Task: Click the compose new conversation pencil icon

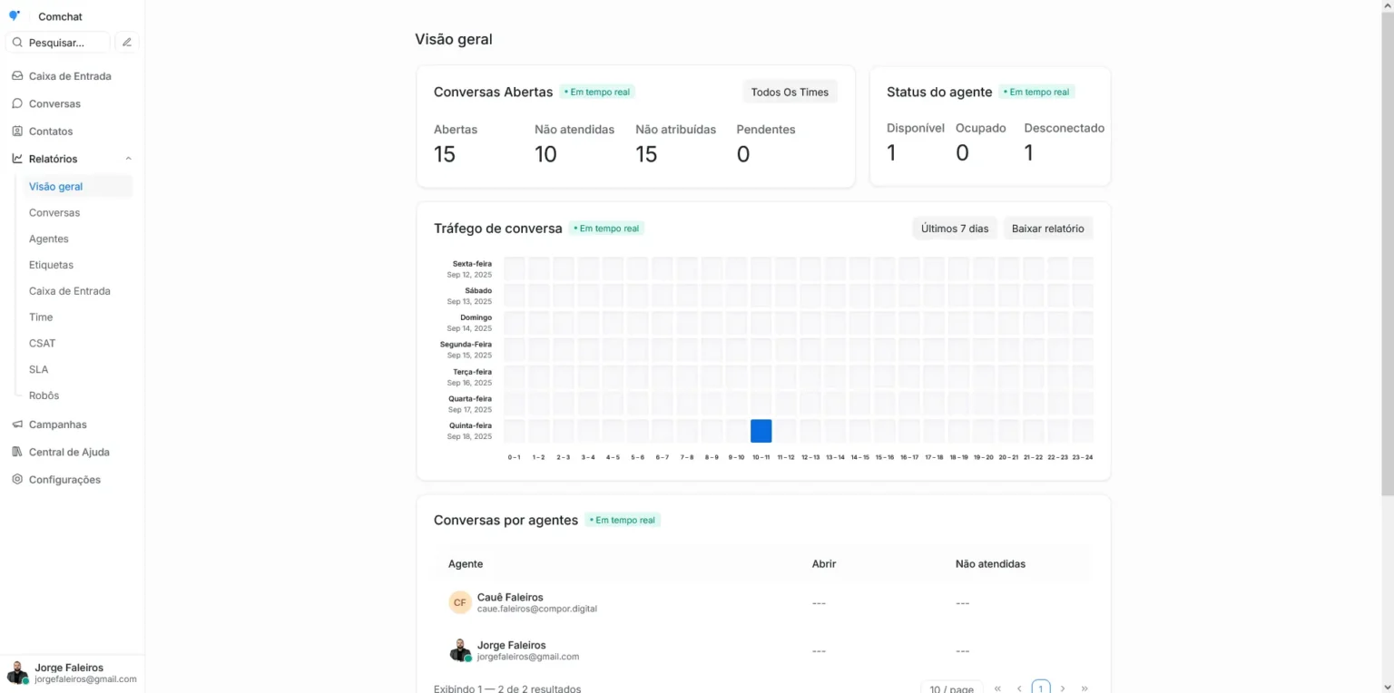Action: point(127,43)
